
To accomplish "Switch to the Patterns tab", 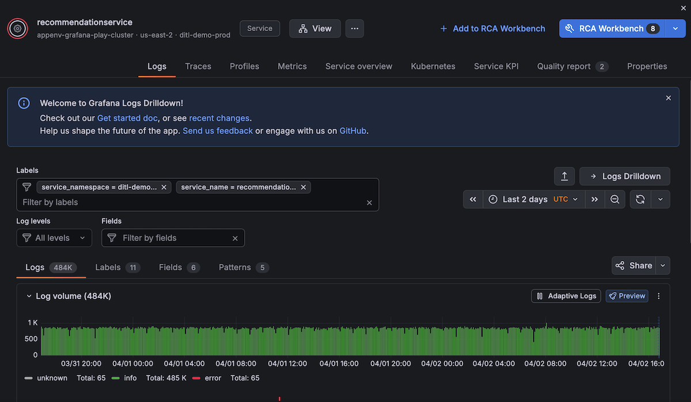I will click(234, 267).
